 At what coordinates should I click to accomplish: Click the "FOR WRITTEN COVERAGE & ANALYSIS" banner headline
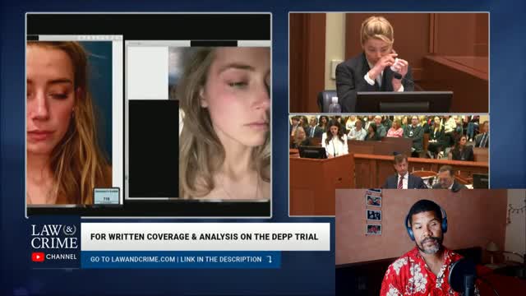coord(205,237)
